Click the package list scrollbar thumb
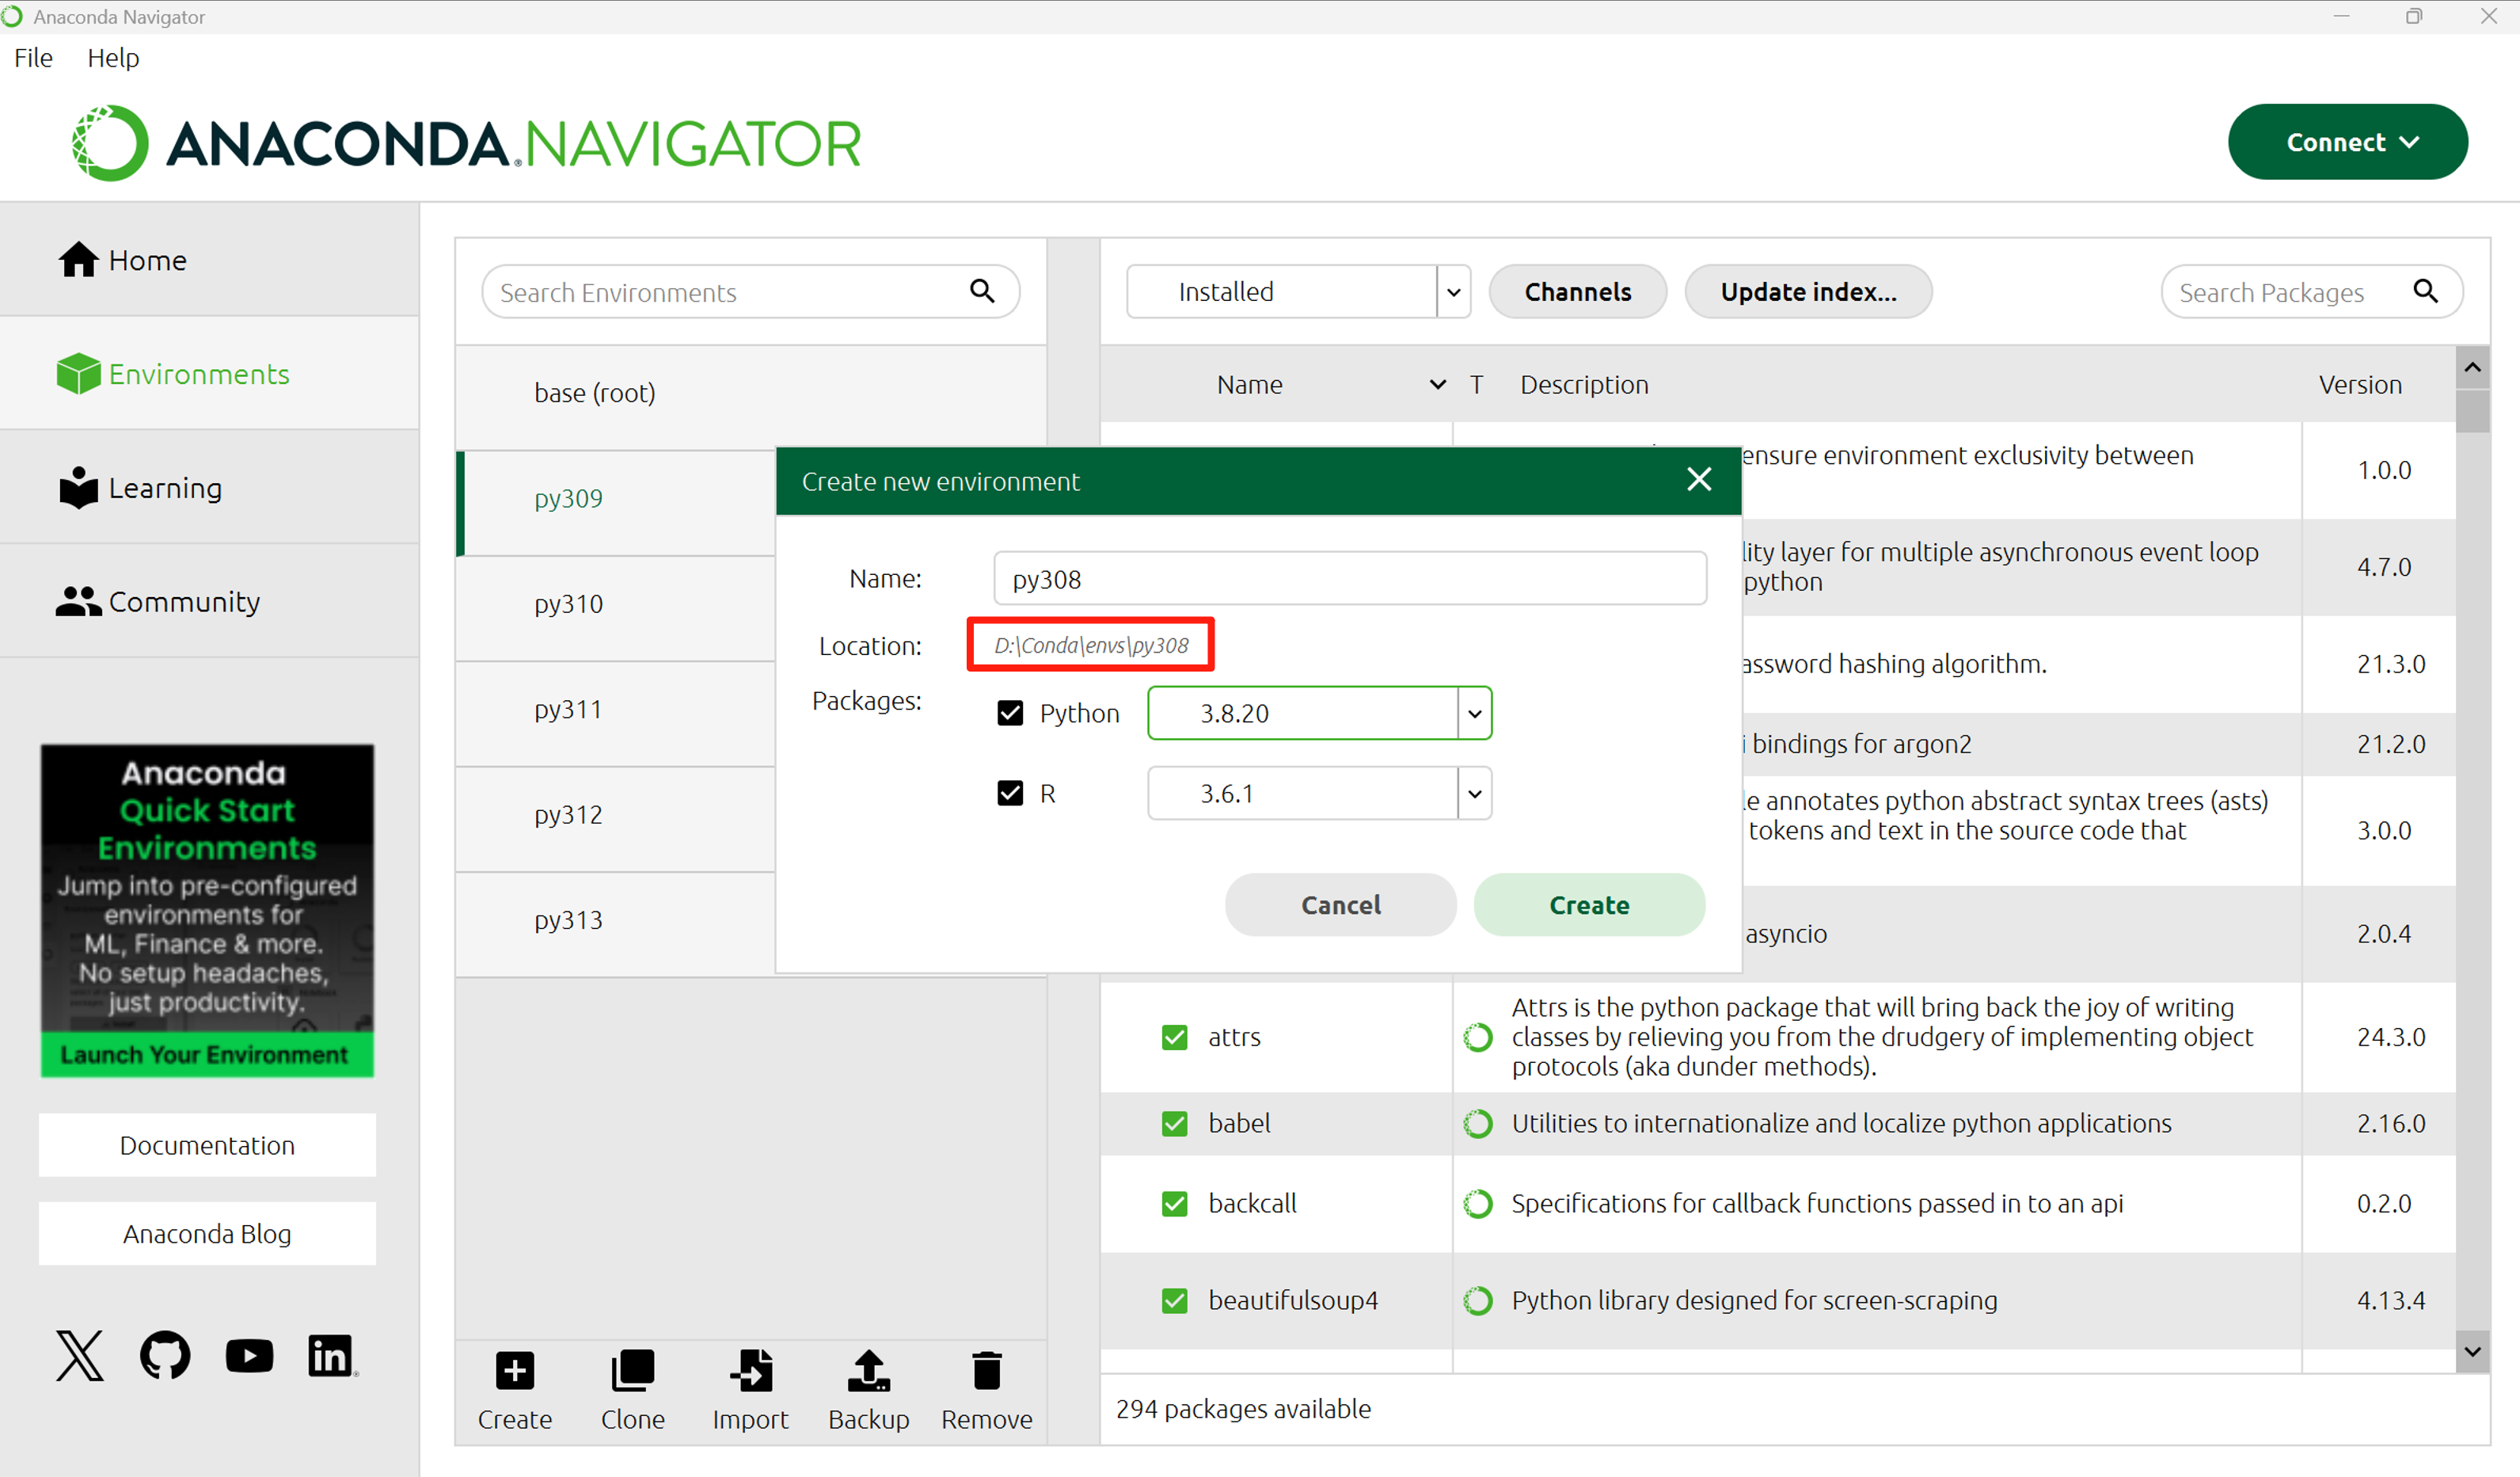Image resolution: width=2520 pixels, height=1477 pixels. pyautogui.click(x=2472, y=411)
